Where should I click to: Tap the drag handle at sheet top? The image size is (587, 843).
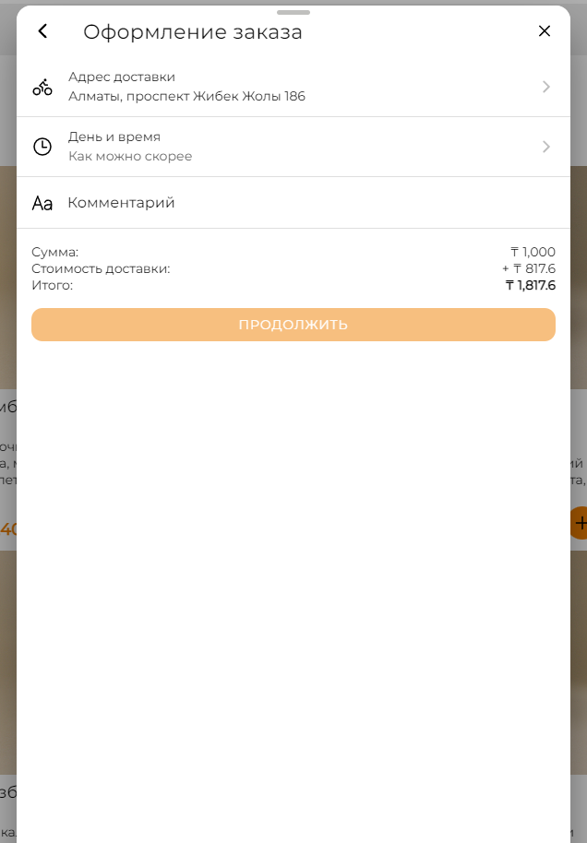tap(293, 12)
